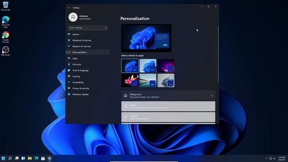
Task: Select the Microsoft Edge desktop shortcut
Action: (x=5, y=22)
